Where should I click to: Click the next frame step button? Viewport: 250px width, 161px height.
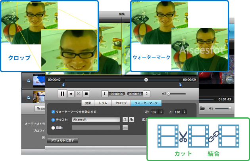click(79, 94)
